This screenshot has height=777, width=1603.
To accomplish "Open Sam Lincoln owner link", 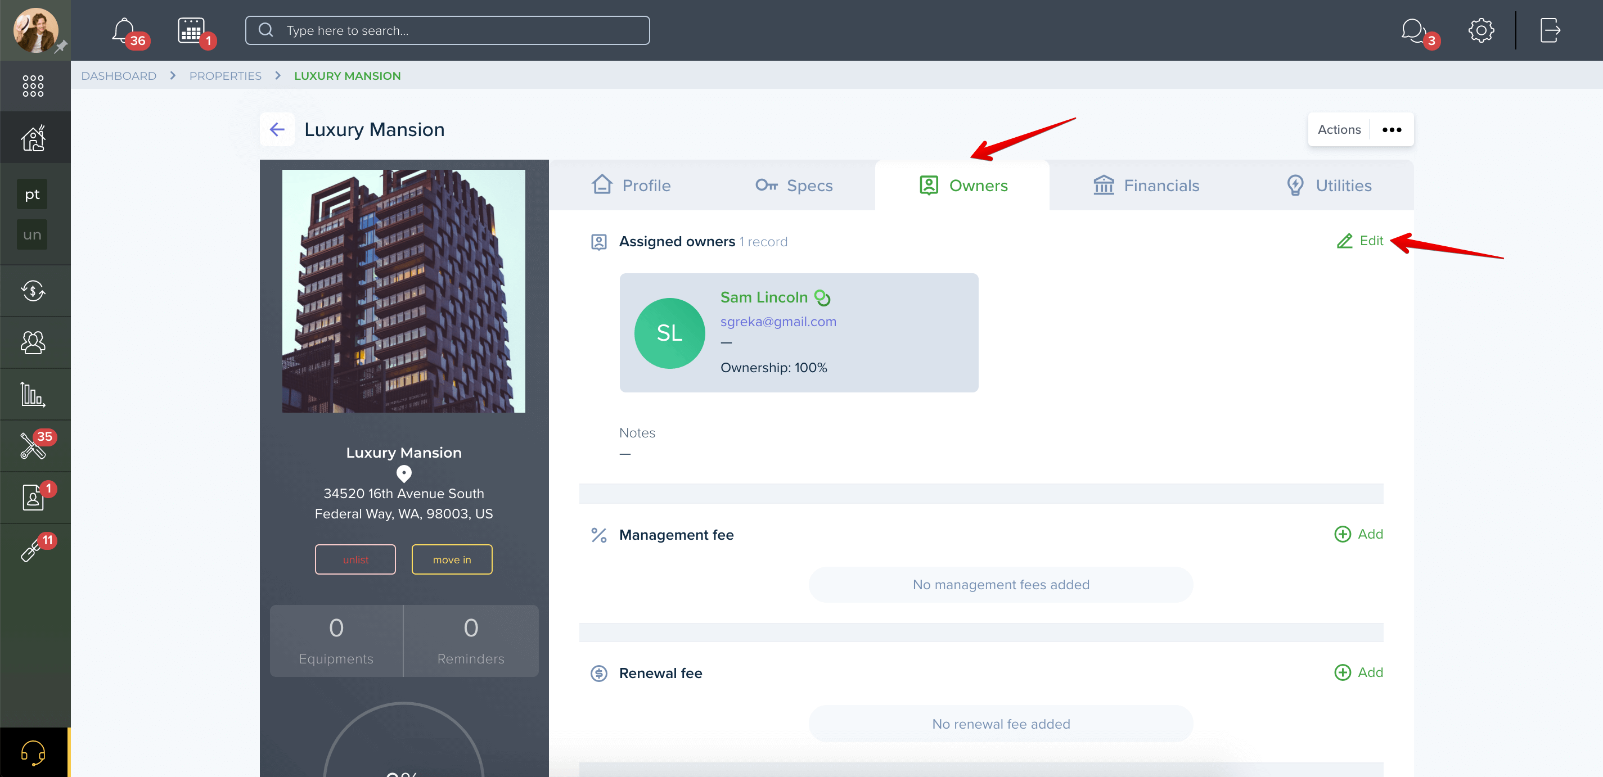I will [764, 297].
